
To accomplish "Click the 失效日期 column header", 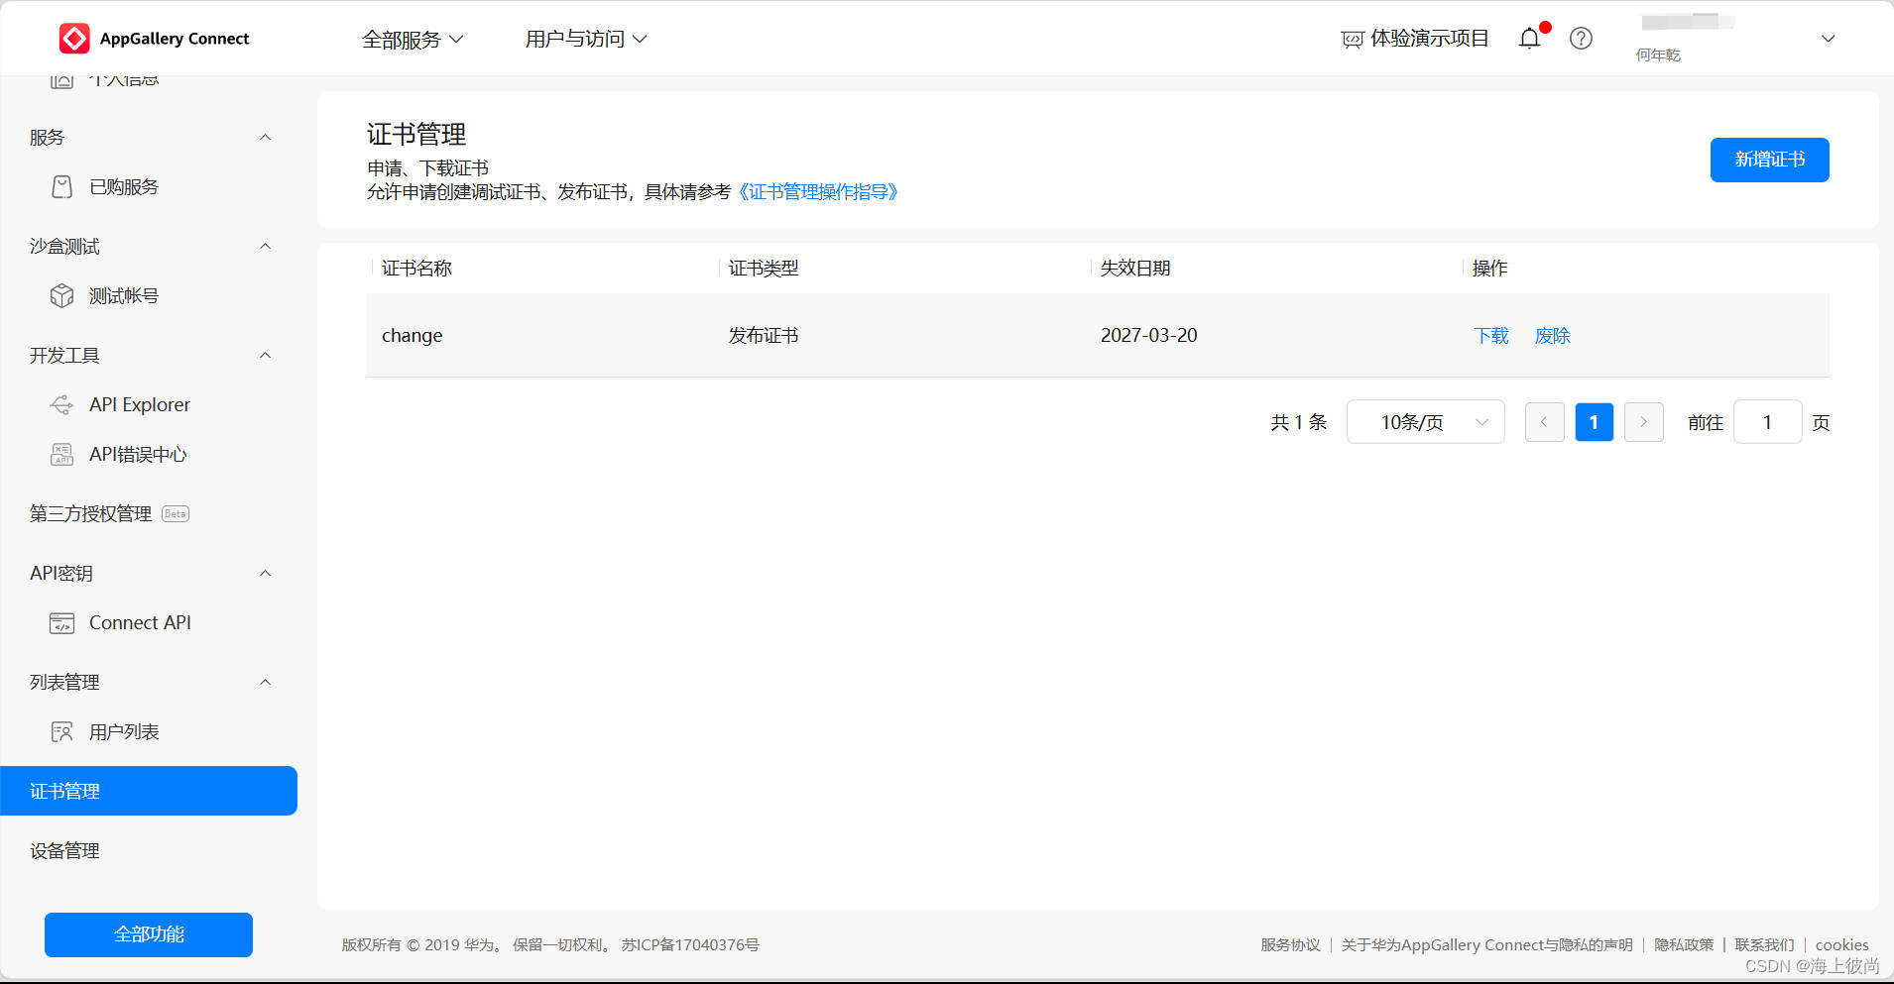I will 1135,269.
